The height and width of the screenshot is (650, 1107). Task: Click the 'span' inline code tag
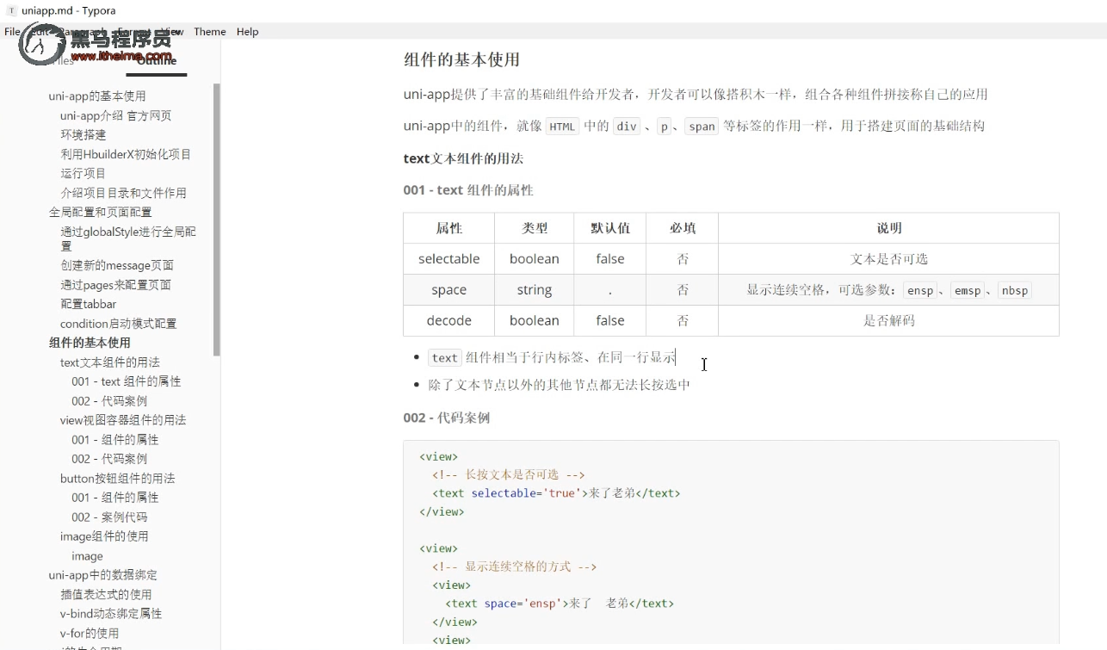702,127
